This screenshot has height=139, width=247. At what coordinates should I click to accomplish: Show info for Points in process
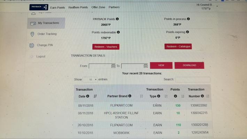[188, 19]
